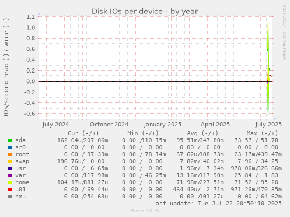Click the Munin 2.0.75 version text

(145, 211)
